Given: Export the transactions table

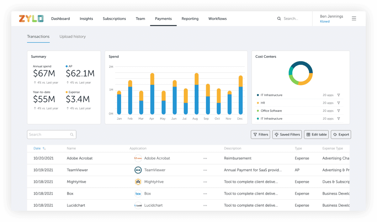Looking at the screenshot, I should (341, 134).
